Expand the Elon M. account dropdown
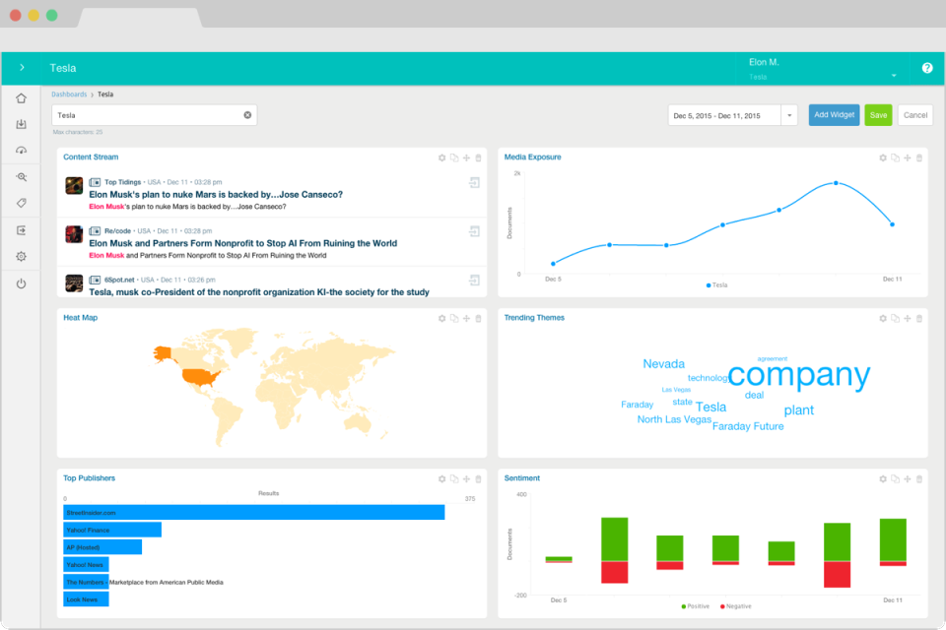 click(x=894, y=76)
